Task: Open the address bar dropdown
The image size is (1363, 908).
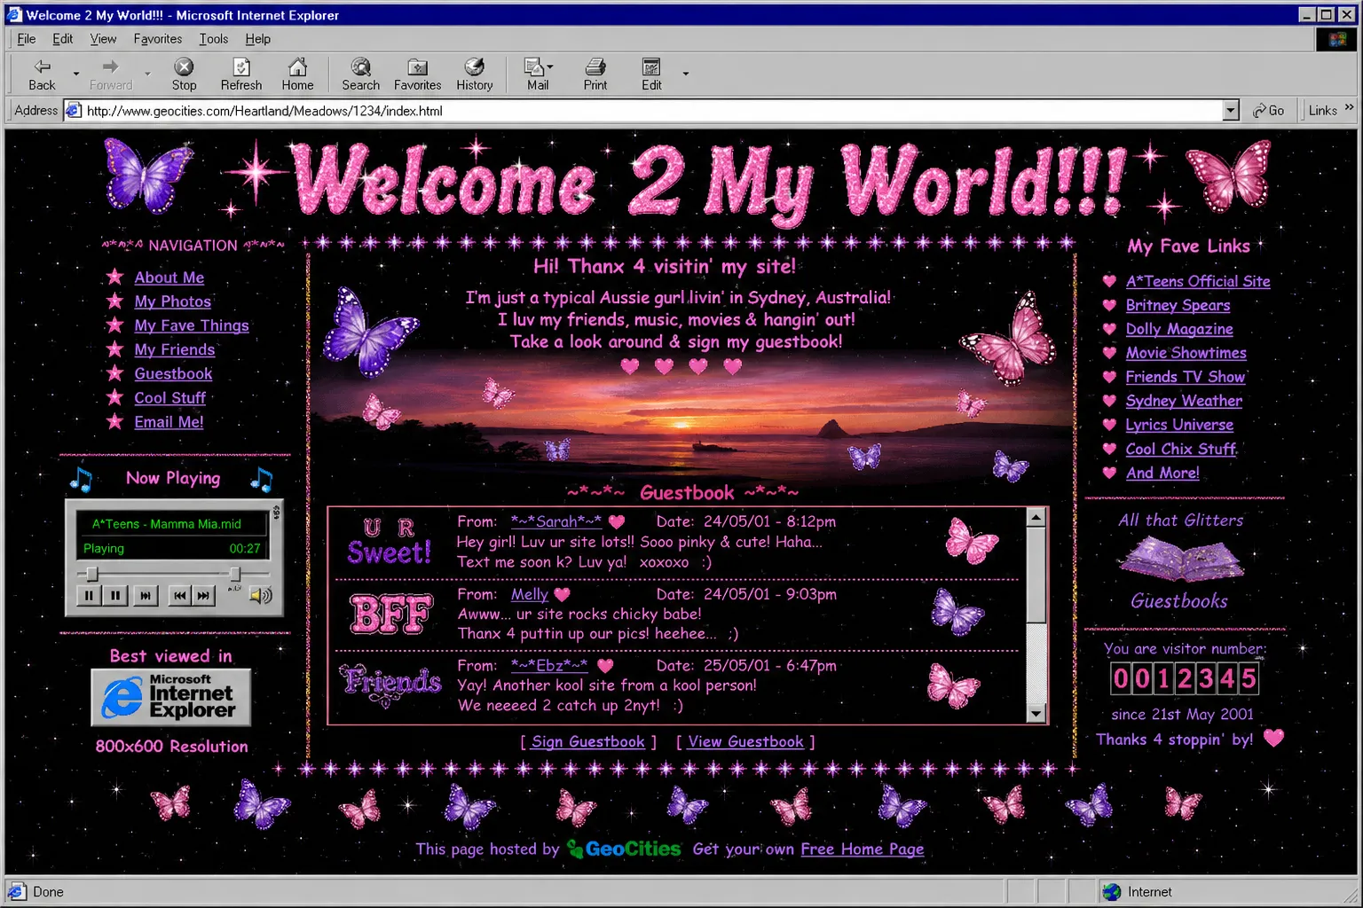Action: (x=1231, y=110)
